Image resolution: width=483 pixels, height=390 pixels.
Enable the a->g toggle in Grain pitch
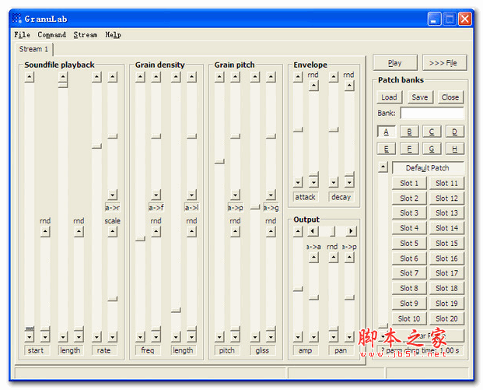click(270, 208)
